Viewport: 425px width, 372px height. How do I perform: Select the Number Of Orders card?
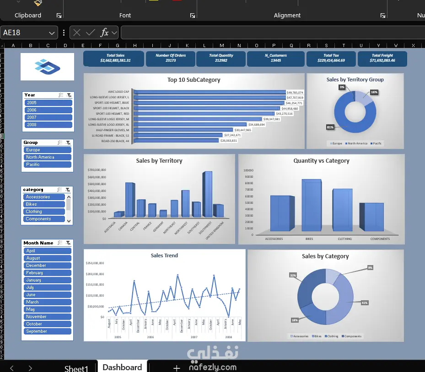pyautogui.click(x=171, y=58)
